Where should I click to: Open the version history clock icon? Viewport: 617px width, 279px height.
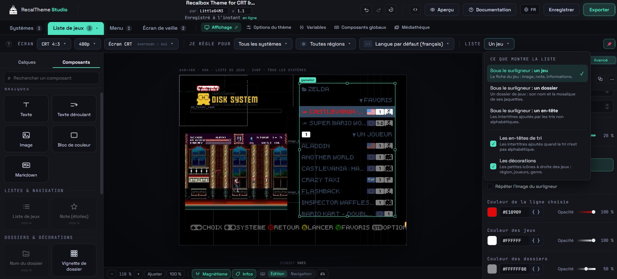tap(391, 10)
